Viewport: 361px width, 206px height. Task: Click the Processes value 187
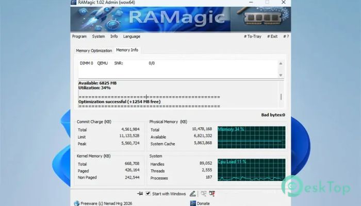(x=209, y=177)
